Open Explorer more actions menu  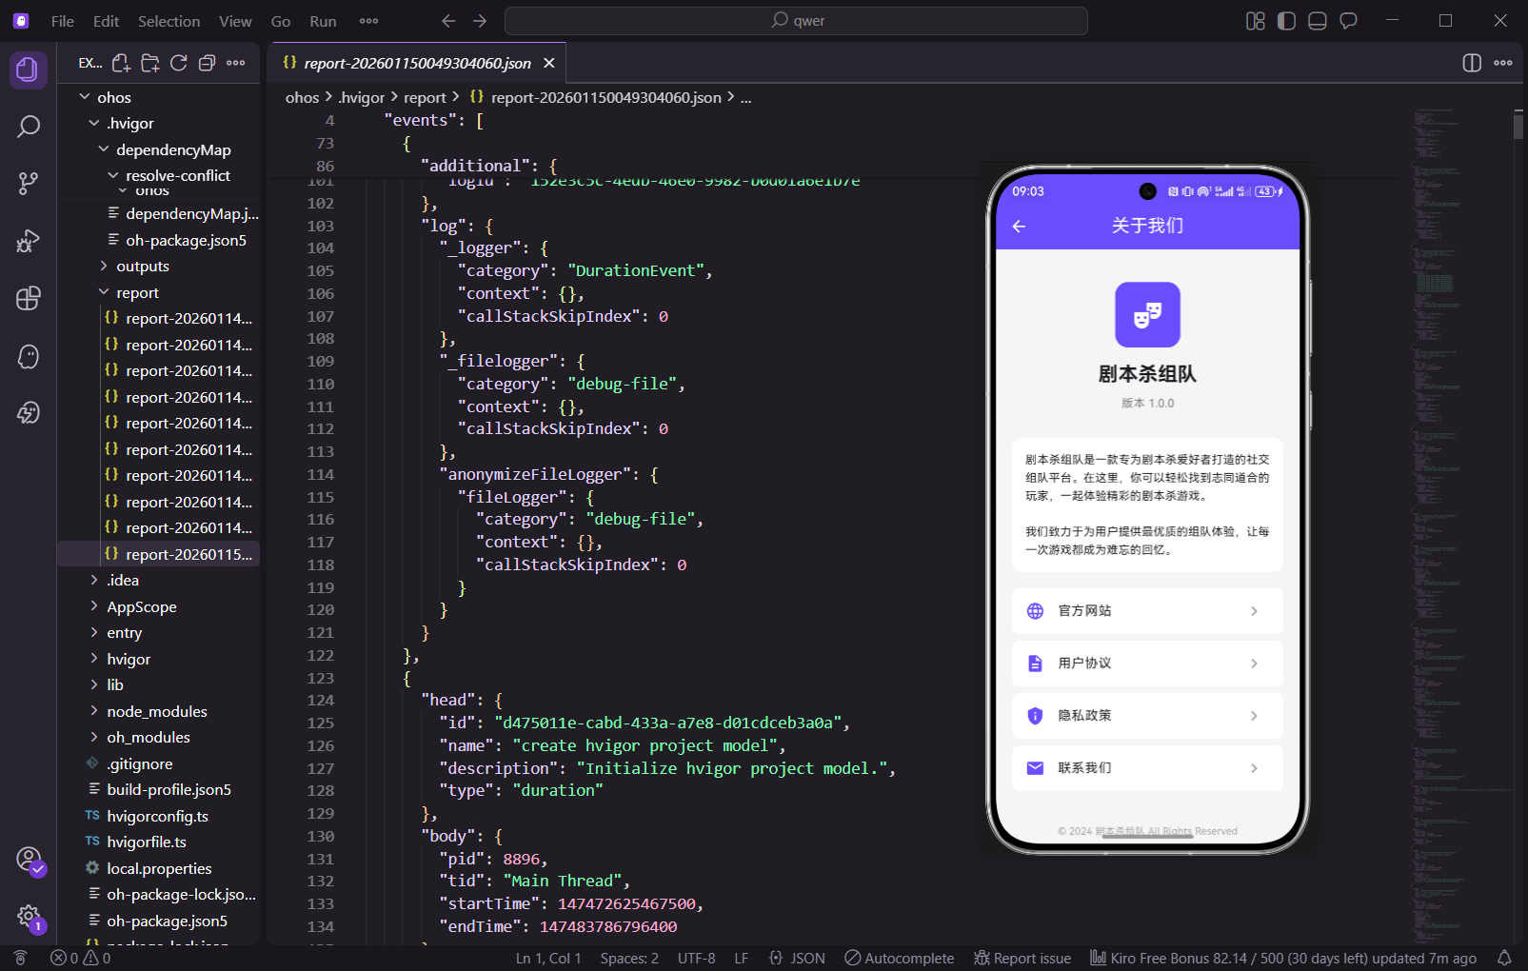(236, 63)
